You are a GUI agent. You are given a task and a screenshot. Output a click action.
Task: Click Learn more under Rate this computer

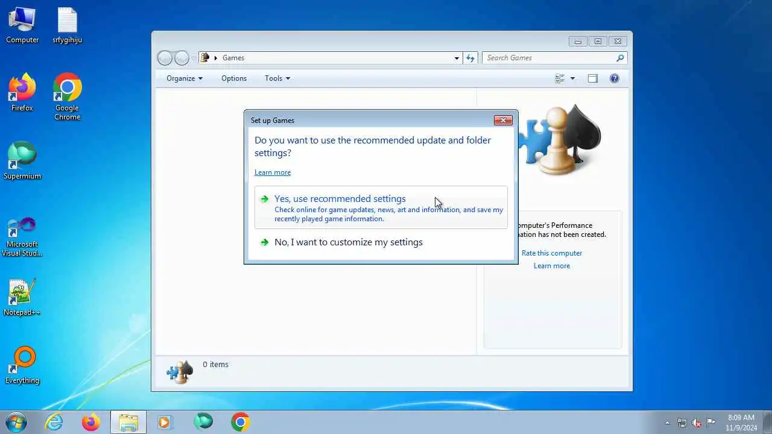pos(552,266)
